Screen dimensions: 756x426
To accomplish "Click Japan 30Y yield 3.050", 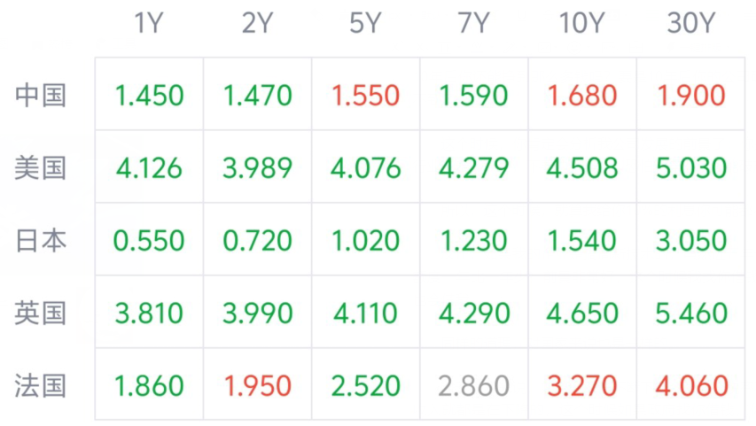I will 691,241.
